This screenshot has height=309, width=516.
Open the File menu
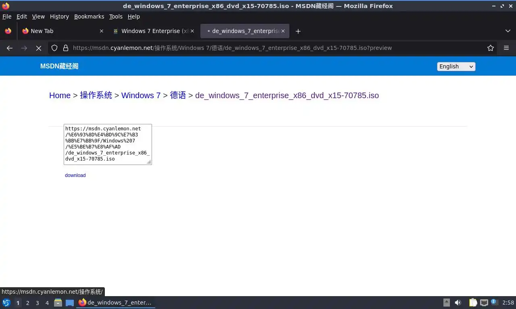click(x=7, y=16)
